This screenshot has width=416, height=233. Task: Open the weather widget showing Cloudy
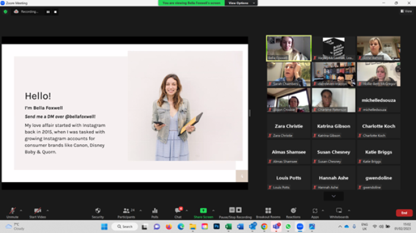[15, 226]
